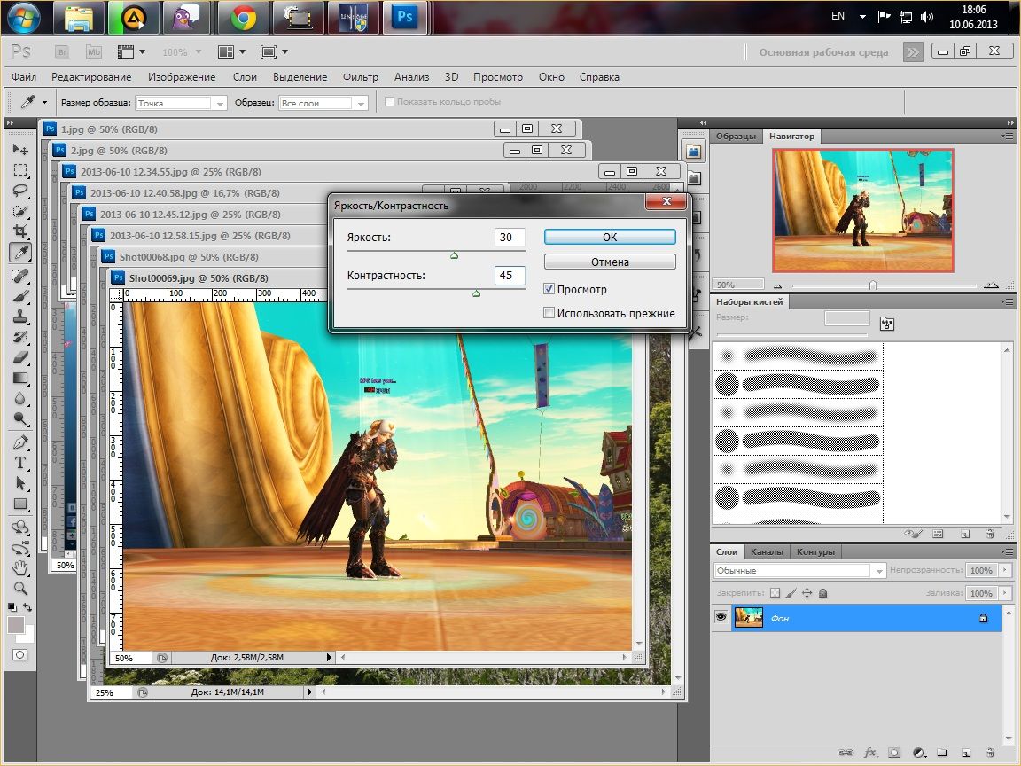Open the Слои menu in menu bar
The height and width of the screenshot is (766, 1021).
click(245, 77)
